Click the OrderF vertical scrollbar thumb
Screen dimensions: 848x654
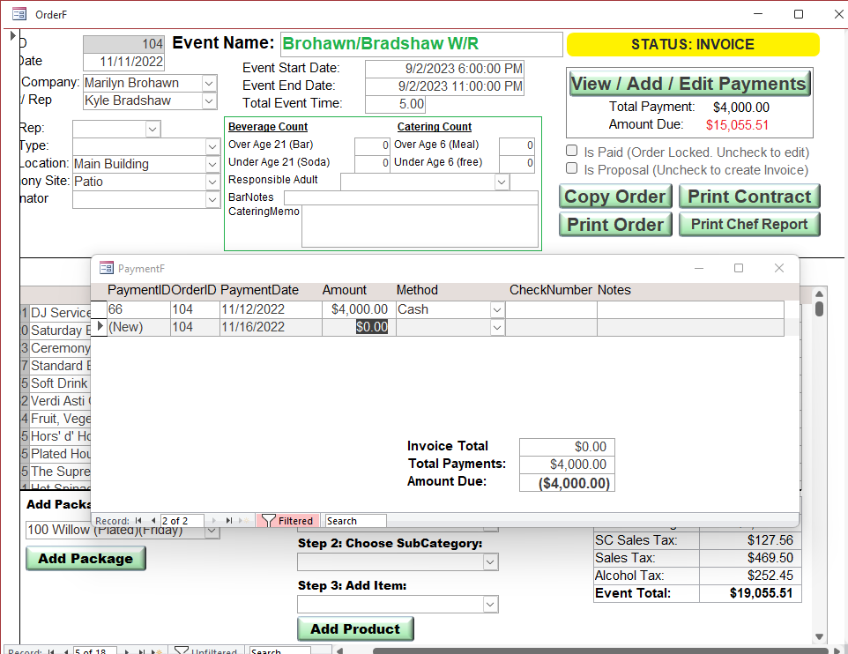pyautogui.click(x=819, y=308)
